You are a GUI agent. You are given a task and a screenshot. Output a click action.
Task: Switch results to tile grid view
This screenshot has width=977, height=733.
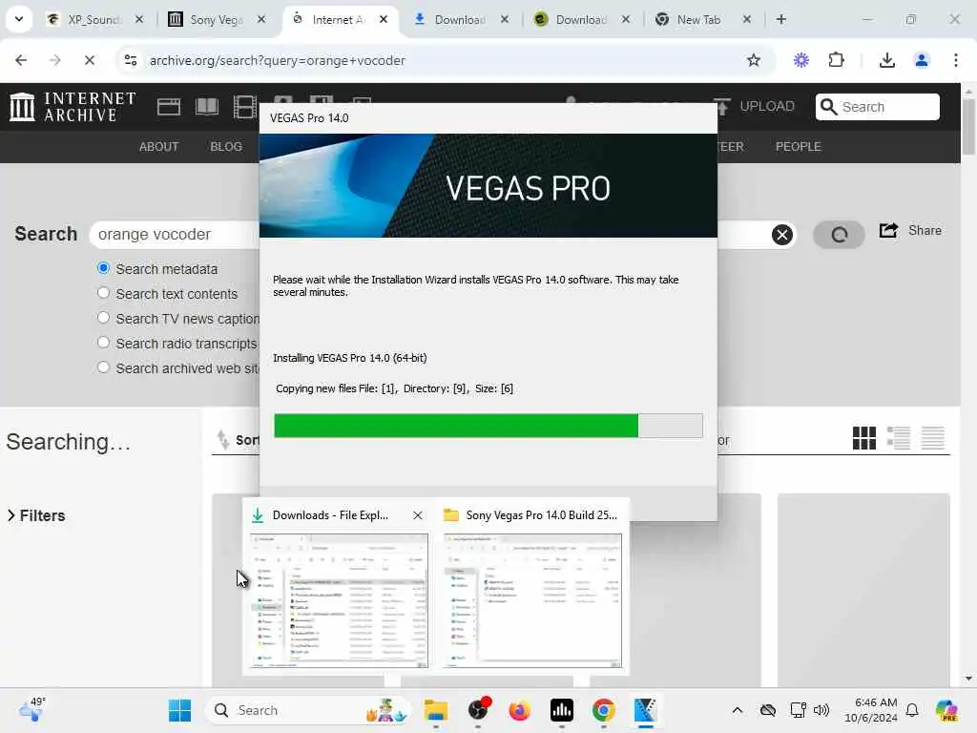coord(863,437)
